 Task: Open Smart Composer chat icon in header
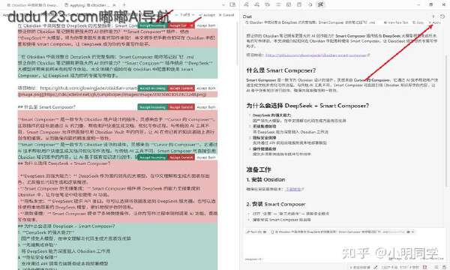[320, 4]
